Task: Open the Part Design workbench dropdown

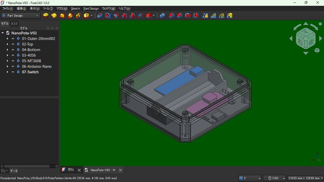Action: (x=21, y=16)
